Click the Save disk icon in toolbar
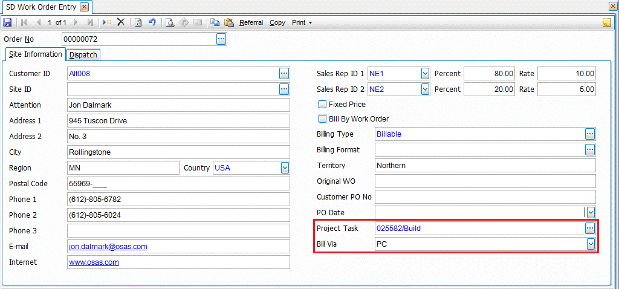 click(7, 22)
